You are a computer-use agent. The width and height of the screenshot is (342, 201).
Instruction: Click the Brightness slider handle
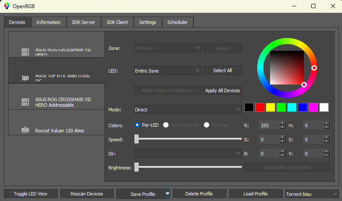point(137,167)
